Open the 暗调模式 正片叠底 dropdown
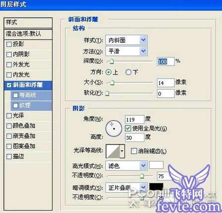This screenshot has height=213, width=222. click(126, 188)
